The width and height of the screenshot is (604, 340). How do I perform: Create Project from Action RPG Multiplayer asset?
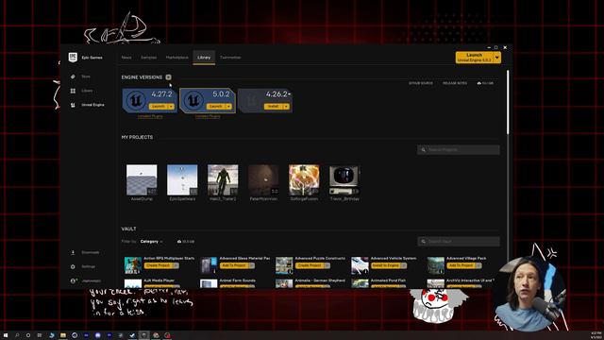pyautogui.click(x=158, y=265)
